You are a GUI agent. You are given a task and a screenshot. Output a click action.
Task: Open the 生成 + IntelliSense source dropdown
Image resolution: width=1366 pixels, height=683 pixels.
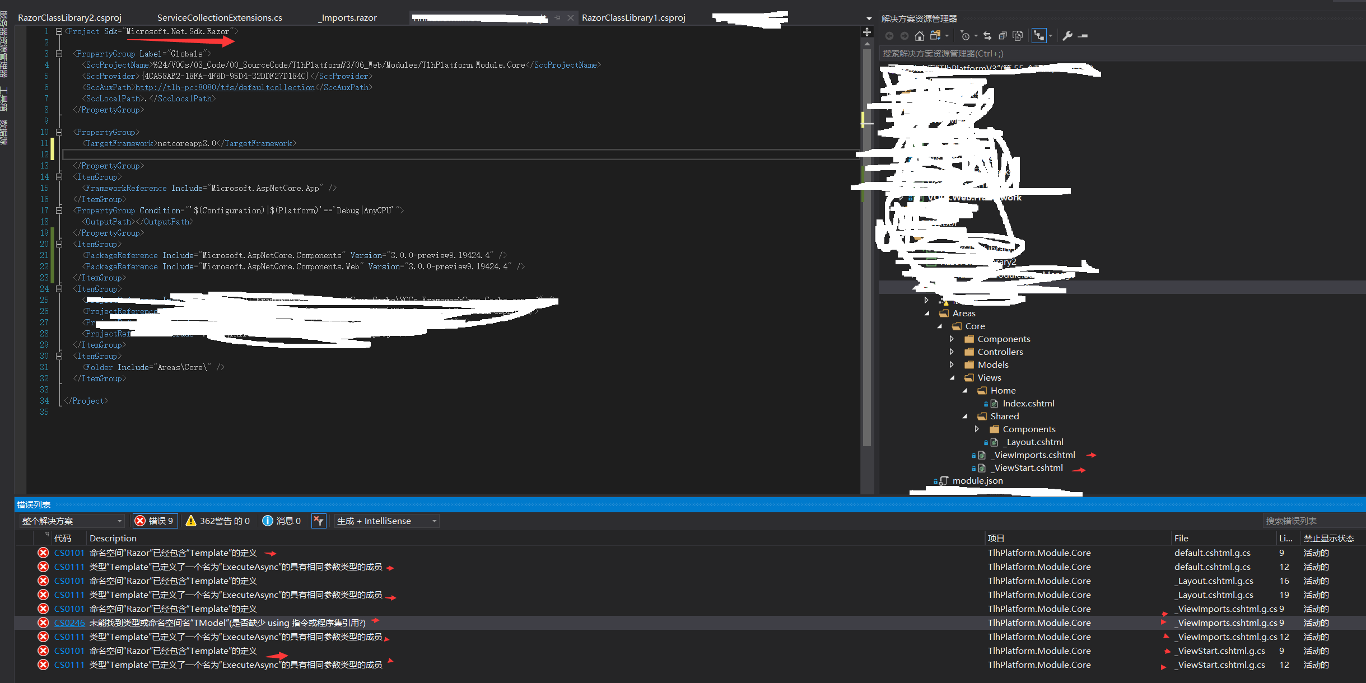pos(386,521)
